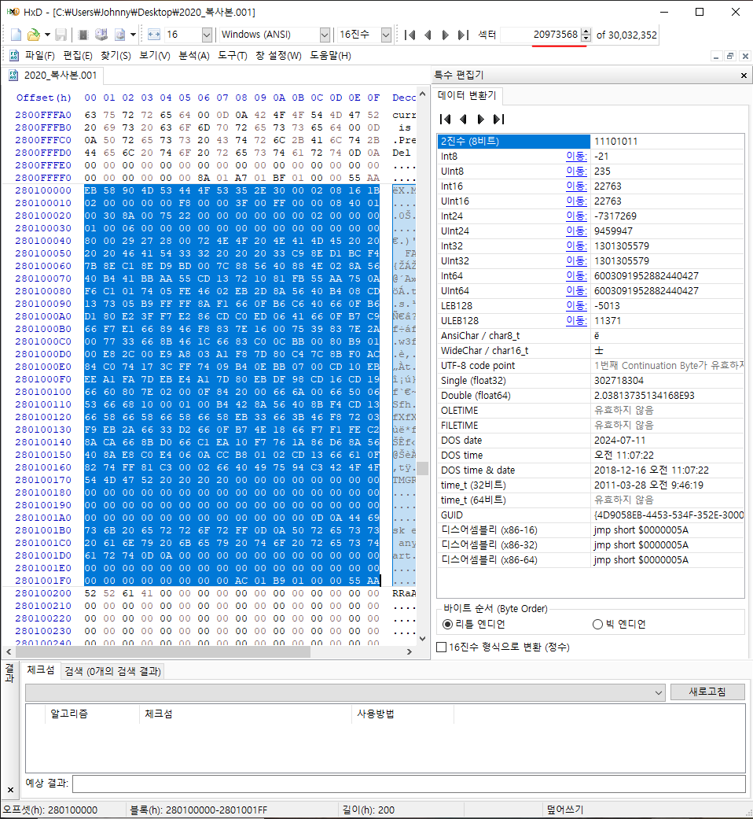Expand the disk image dropdown arrow
This screenshot has width=753, height=819.
133,35
